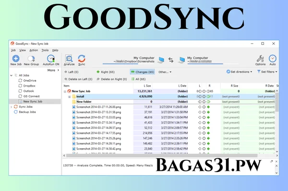Image resolution: width=288 pixels, height=191 pixels.
Task: Expand the install folder row
Action: click(x=70, y=97)
